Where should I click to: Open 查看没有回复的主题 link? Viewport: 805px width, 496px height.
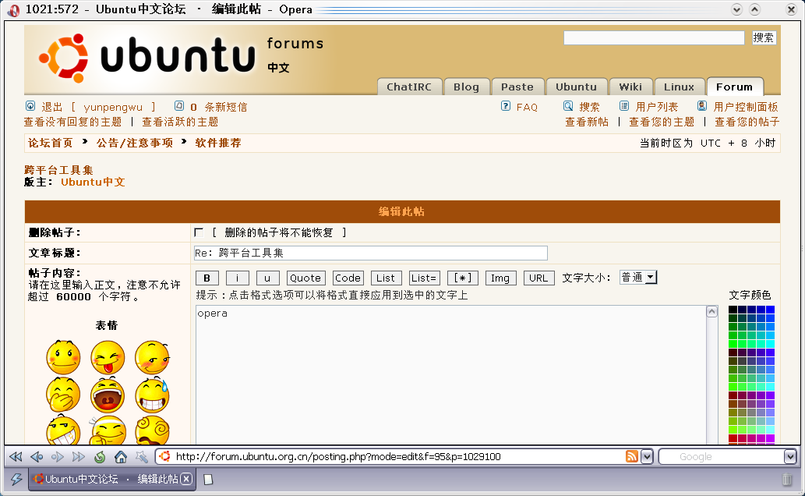point(73,122)
